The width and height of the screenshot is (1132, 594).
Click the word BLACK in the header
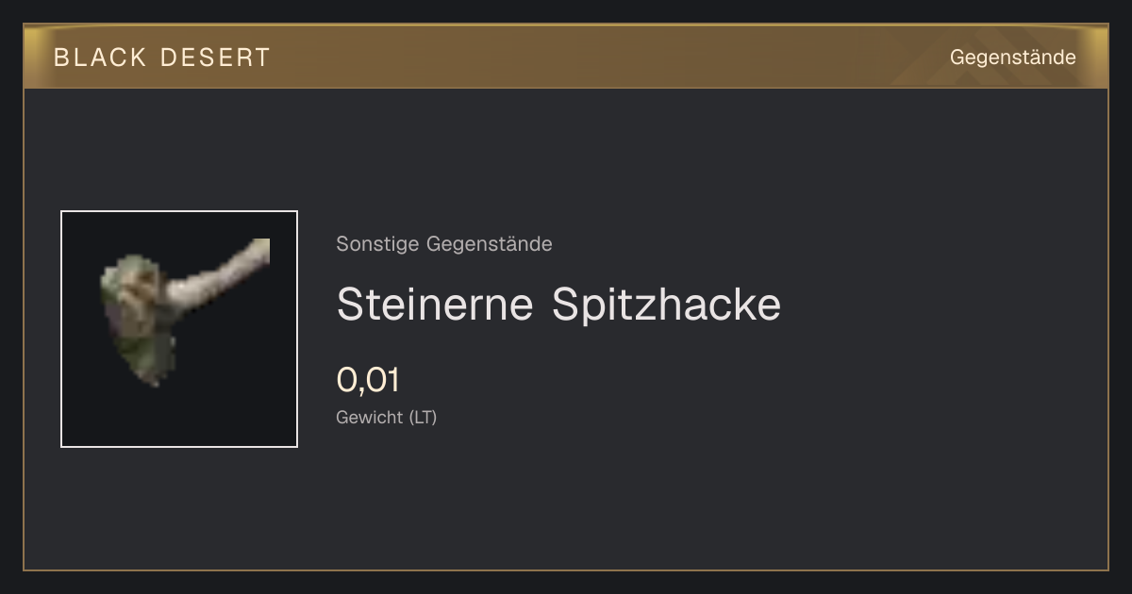(x=100, y=58)
